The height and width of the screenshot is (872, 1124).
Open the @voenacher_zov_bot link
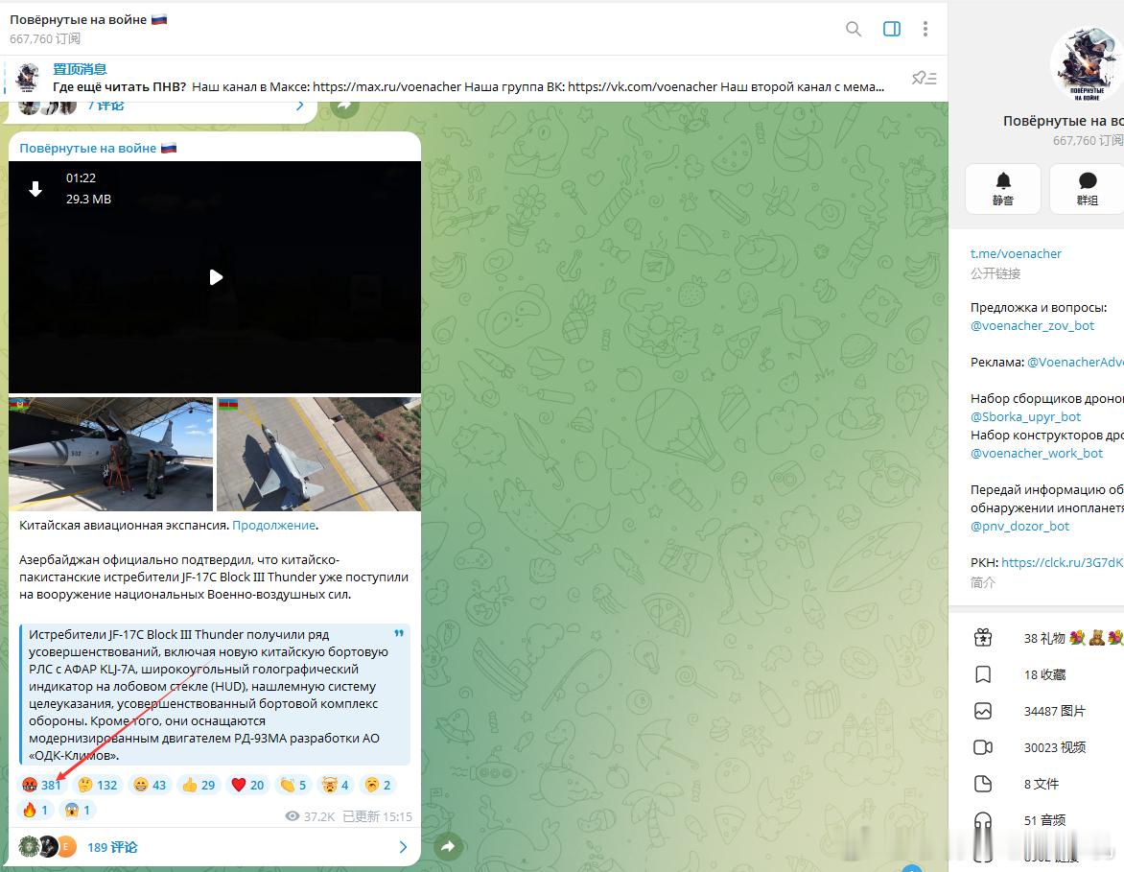tap(1032, 325)
